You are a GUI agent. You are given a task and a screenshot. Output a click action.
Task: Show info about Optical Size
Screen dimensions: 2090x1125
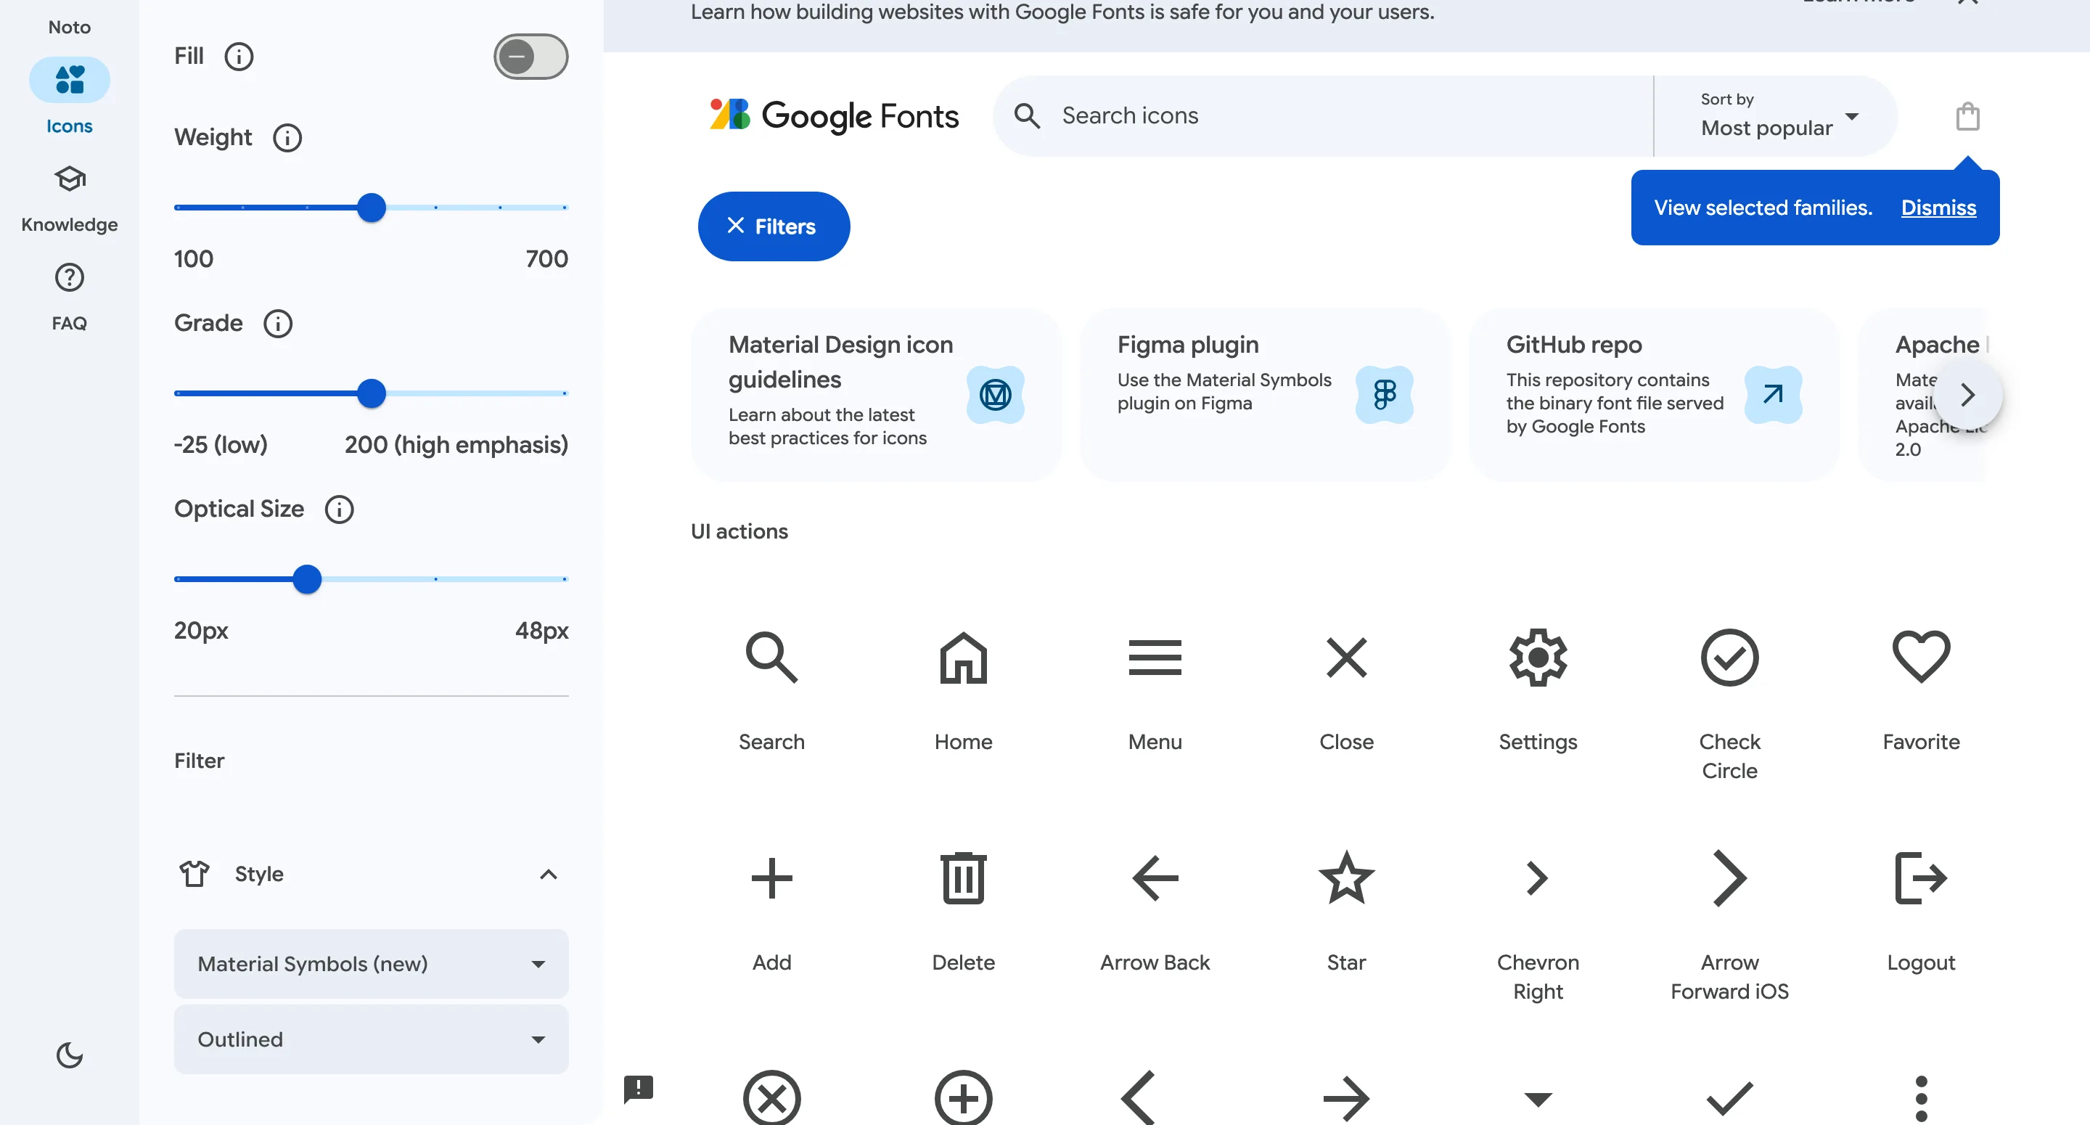tap(339, 509)
